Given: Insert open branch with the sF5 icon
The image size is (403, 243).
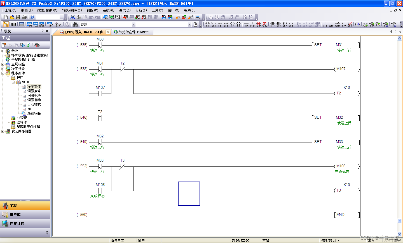Looking at the screenshot, I should pyautogui.click(x=214, y=24).
